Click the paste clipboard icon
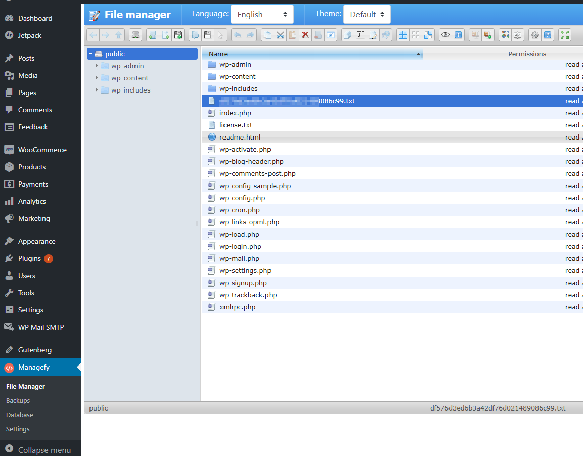 pos(292,35)
